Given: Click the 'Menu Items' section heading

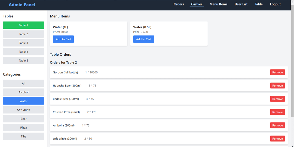Looking at the screenshot, I should point(60,16).
